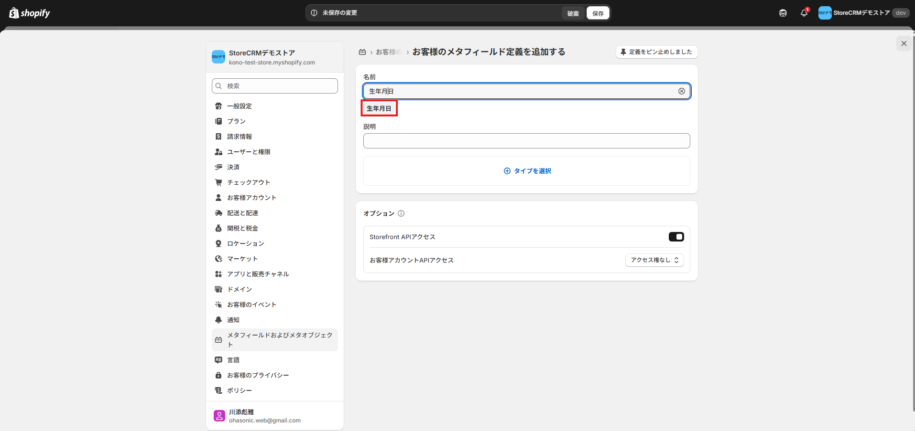The height and width of the screenshot is (431, 915).
Task: Click the Shopify logo
Action: click(x=30, y=13)
